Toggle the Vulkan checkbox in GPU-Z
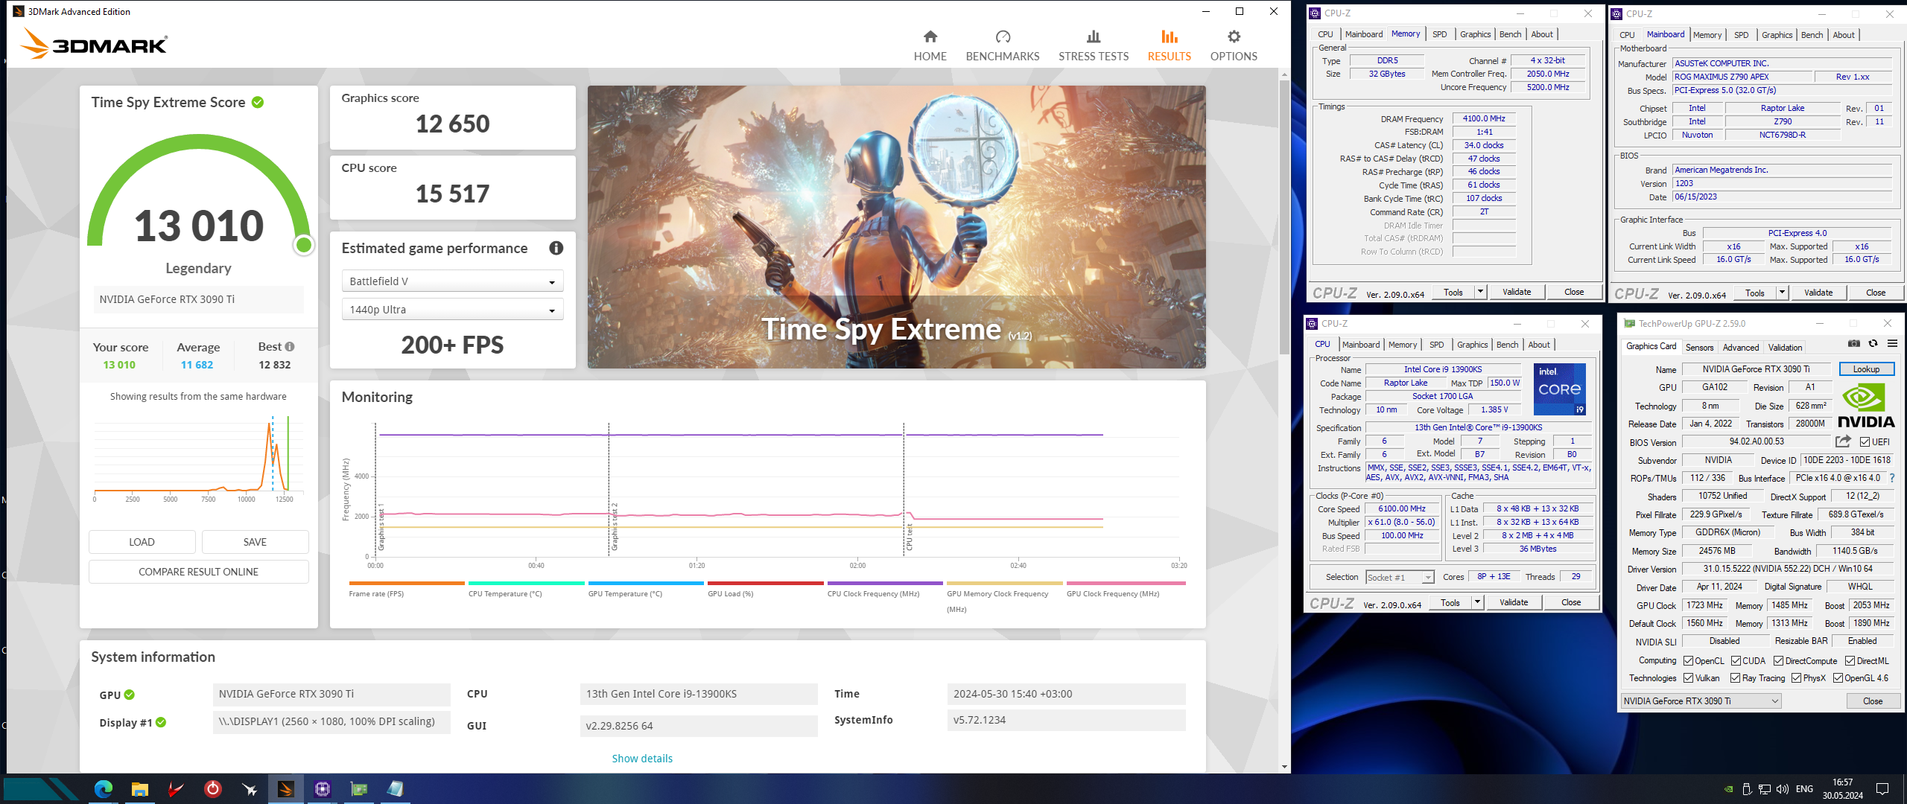The width and height of the screenshot is (1907, 804). point(1688,678)
